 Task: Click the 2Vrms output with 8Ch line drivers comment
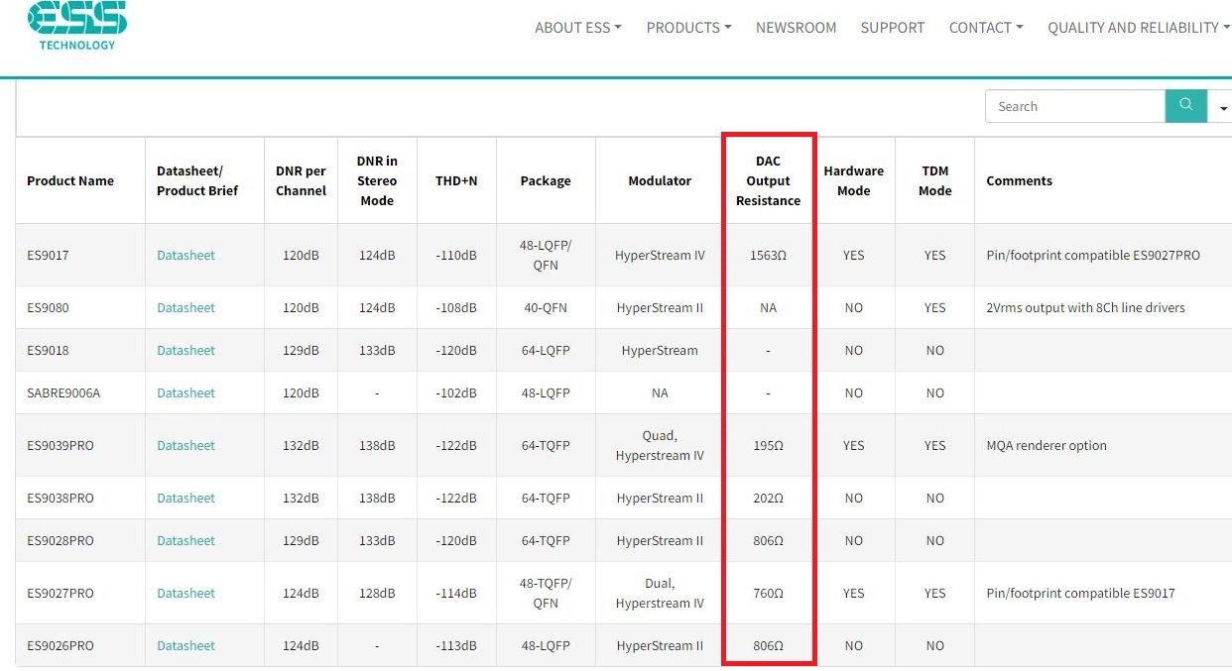click(x=1085, y=307)
